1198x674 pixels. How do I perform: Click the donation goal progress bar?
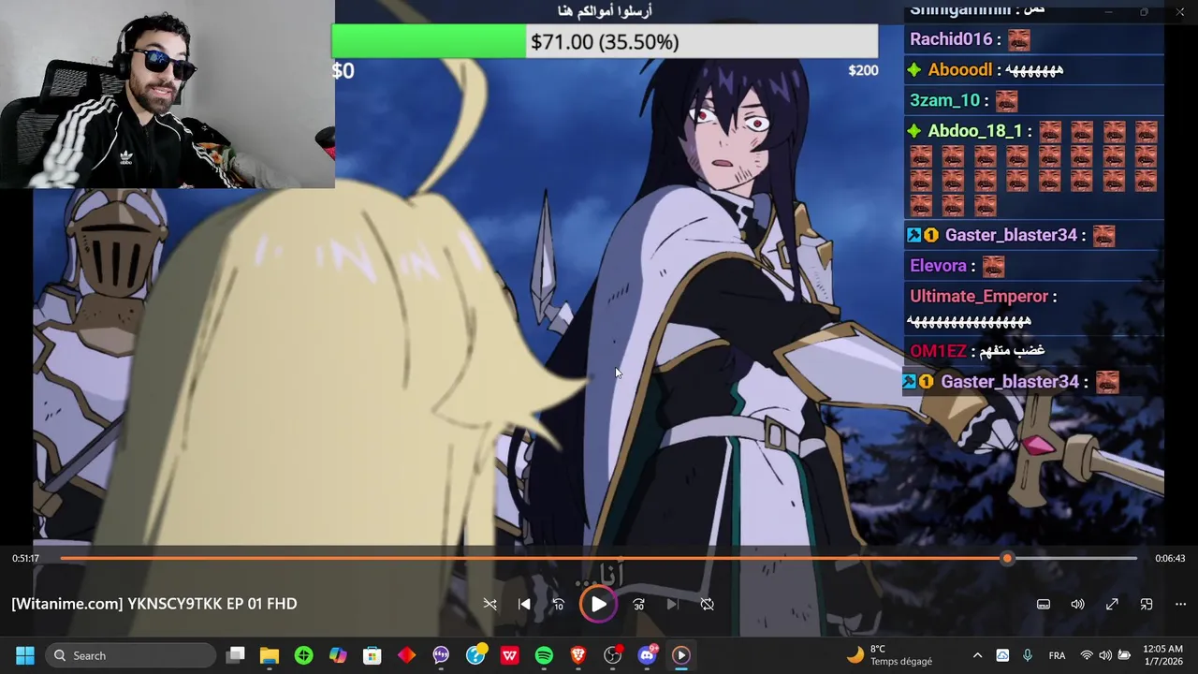pos(605,41)
